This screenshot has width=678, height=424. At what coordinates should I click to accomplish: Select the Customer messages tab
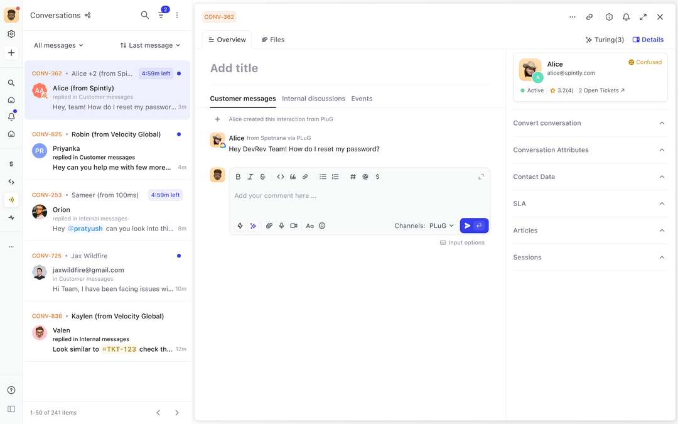click(243, 99)
